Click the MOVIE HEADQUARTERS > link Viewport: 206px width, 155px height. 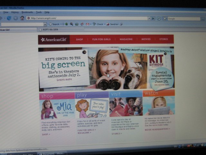(x=157, y=129)
